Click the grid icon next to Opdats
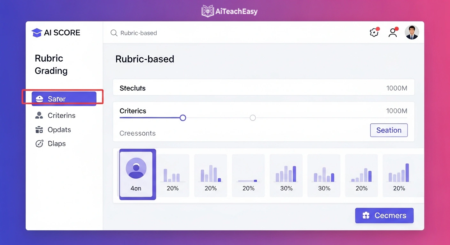This screenshot has width=450, height=245. [x=39, y=130]
